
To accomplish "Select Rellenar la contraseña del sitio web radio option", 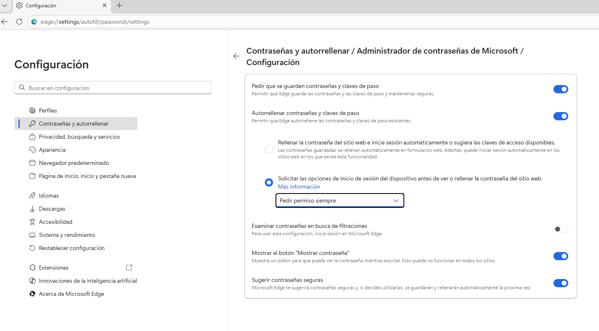I will (x=269, y=149).
